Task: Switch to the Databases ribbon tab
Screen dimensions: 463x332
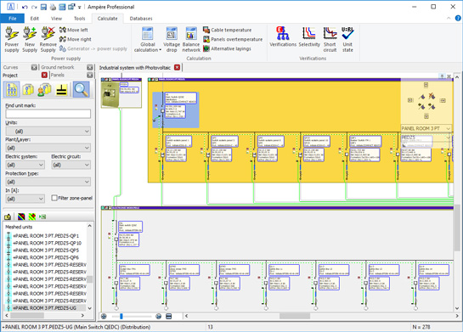Action: [141, 19]
